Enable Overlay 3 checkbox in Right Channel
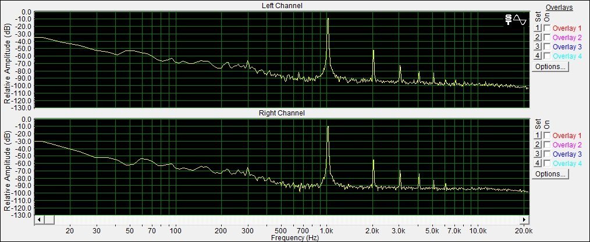590x242 pixels. (547, 154)
